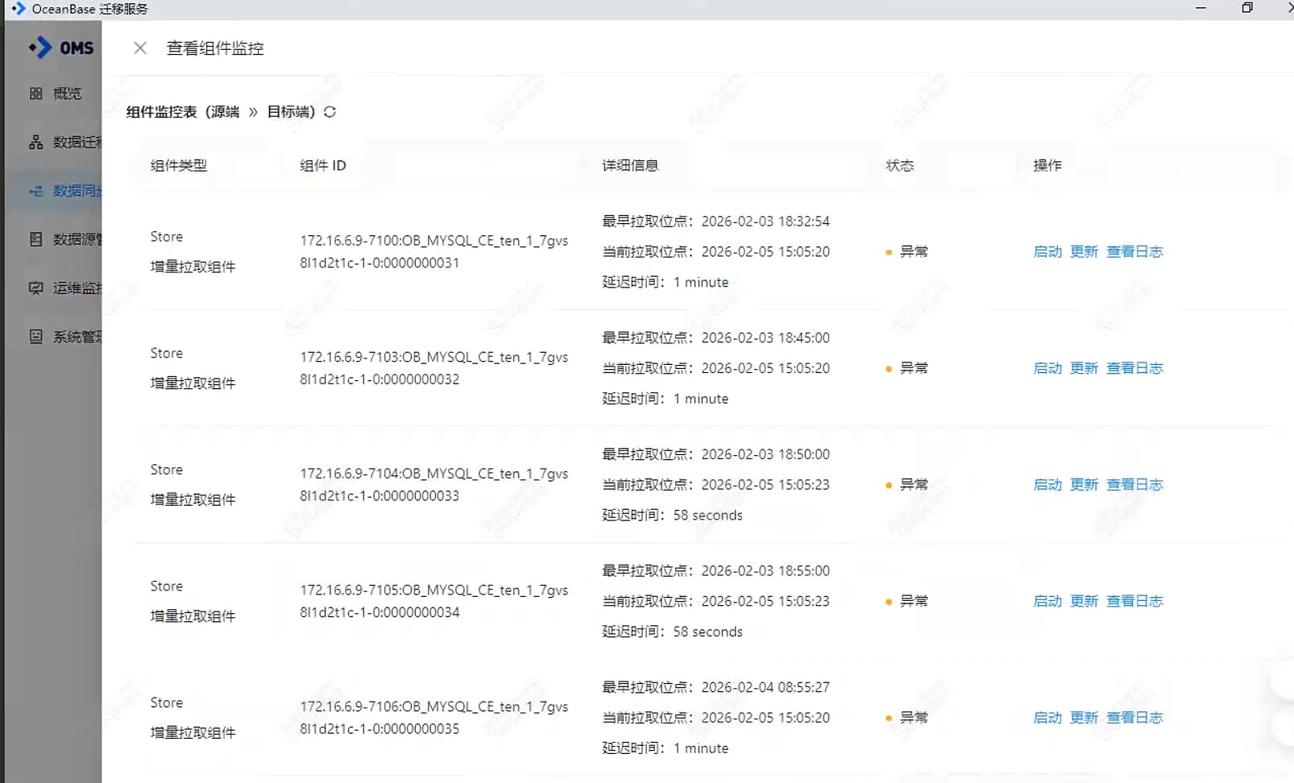The width and height of the screenshot is (1294, 783).
Task: Restore the window using title bar button
Action: click(x=1247, y=8)
